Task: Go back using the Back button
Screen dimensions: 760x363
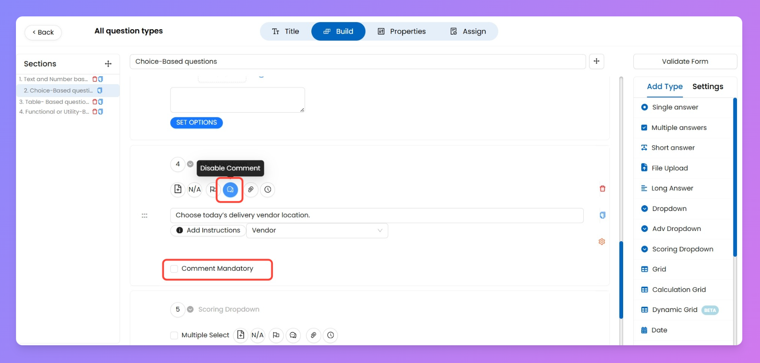Action: (x=43, y=32)
